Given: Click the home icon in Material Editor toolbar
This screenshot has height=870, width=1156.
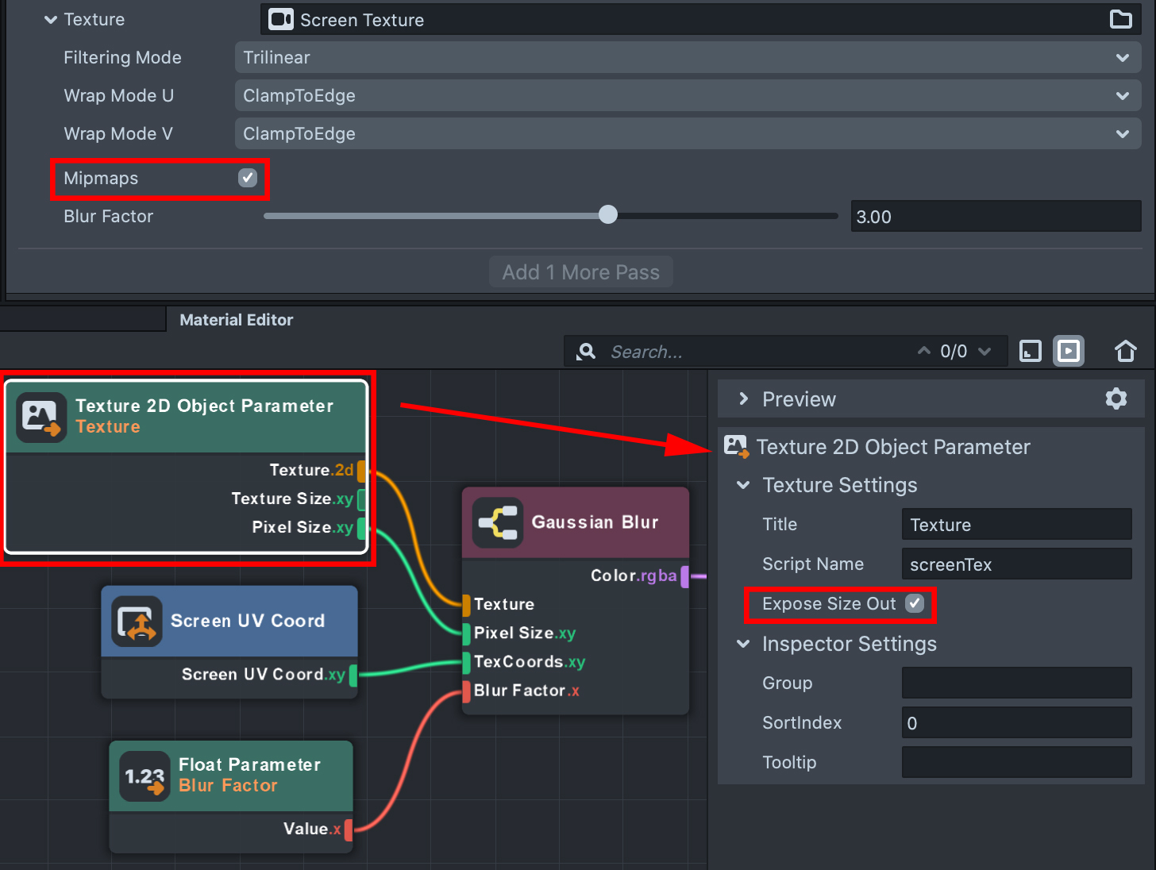Looking at the screenshot, I should point(1125,351).
